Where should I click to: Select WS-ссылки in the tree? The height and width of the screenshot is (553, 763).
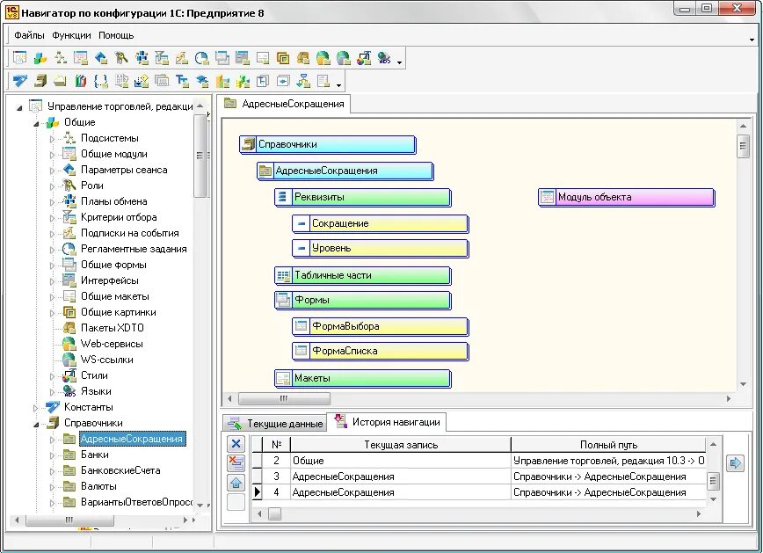(106, 360)
